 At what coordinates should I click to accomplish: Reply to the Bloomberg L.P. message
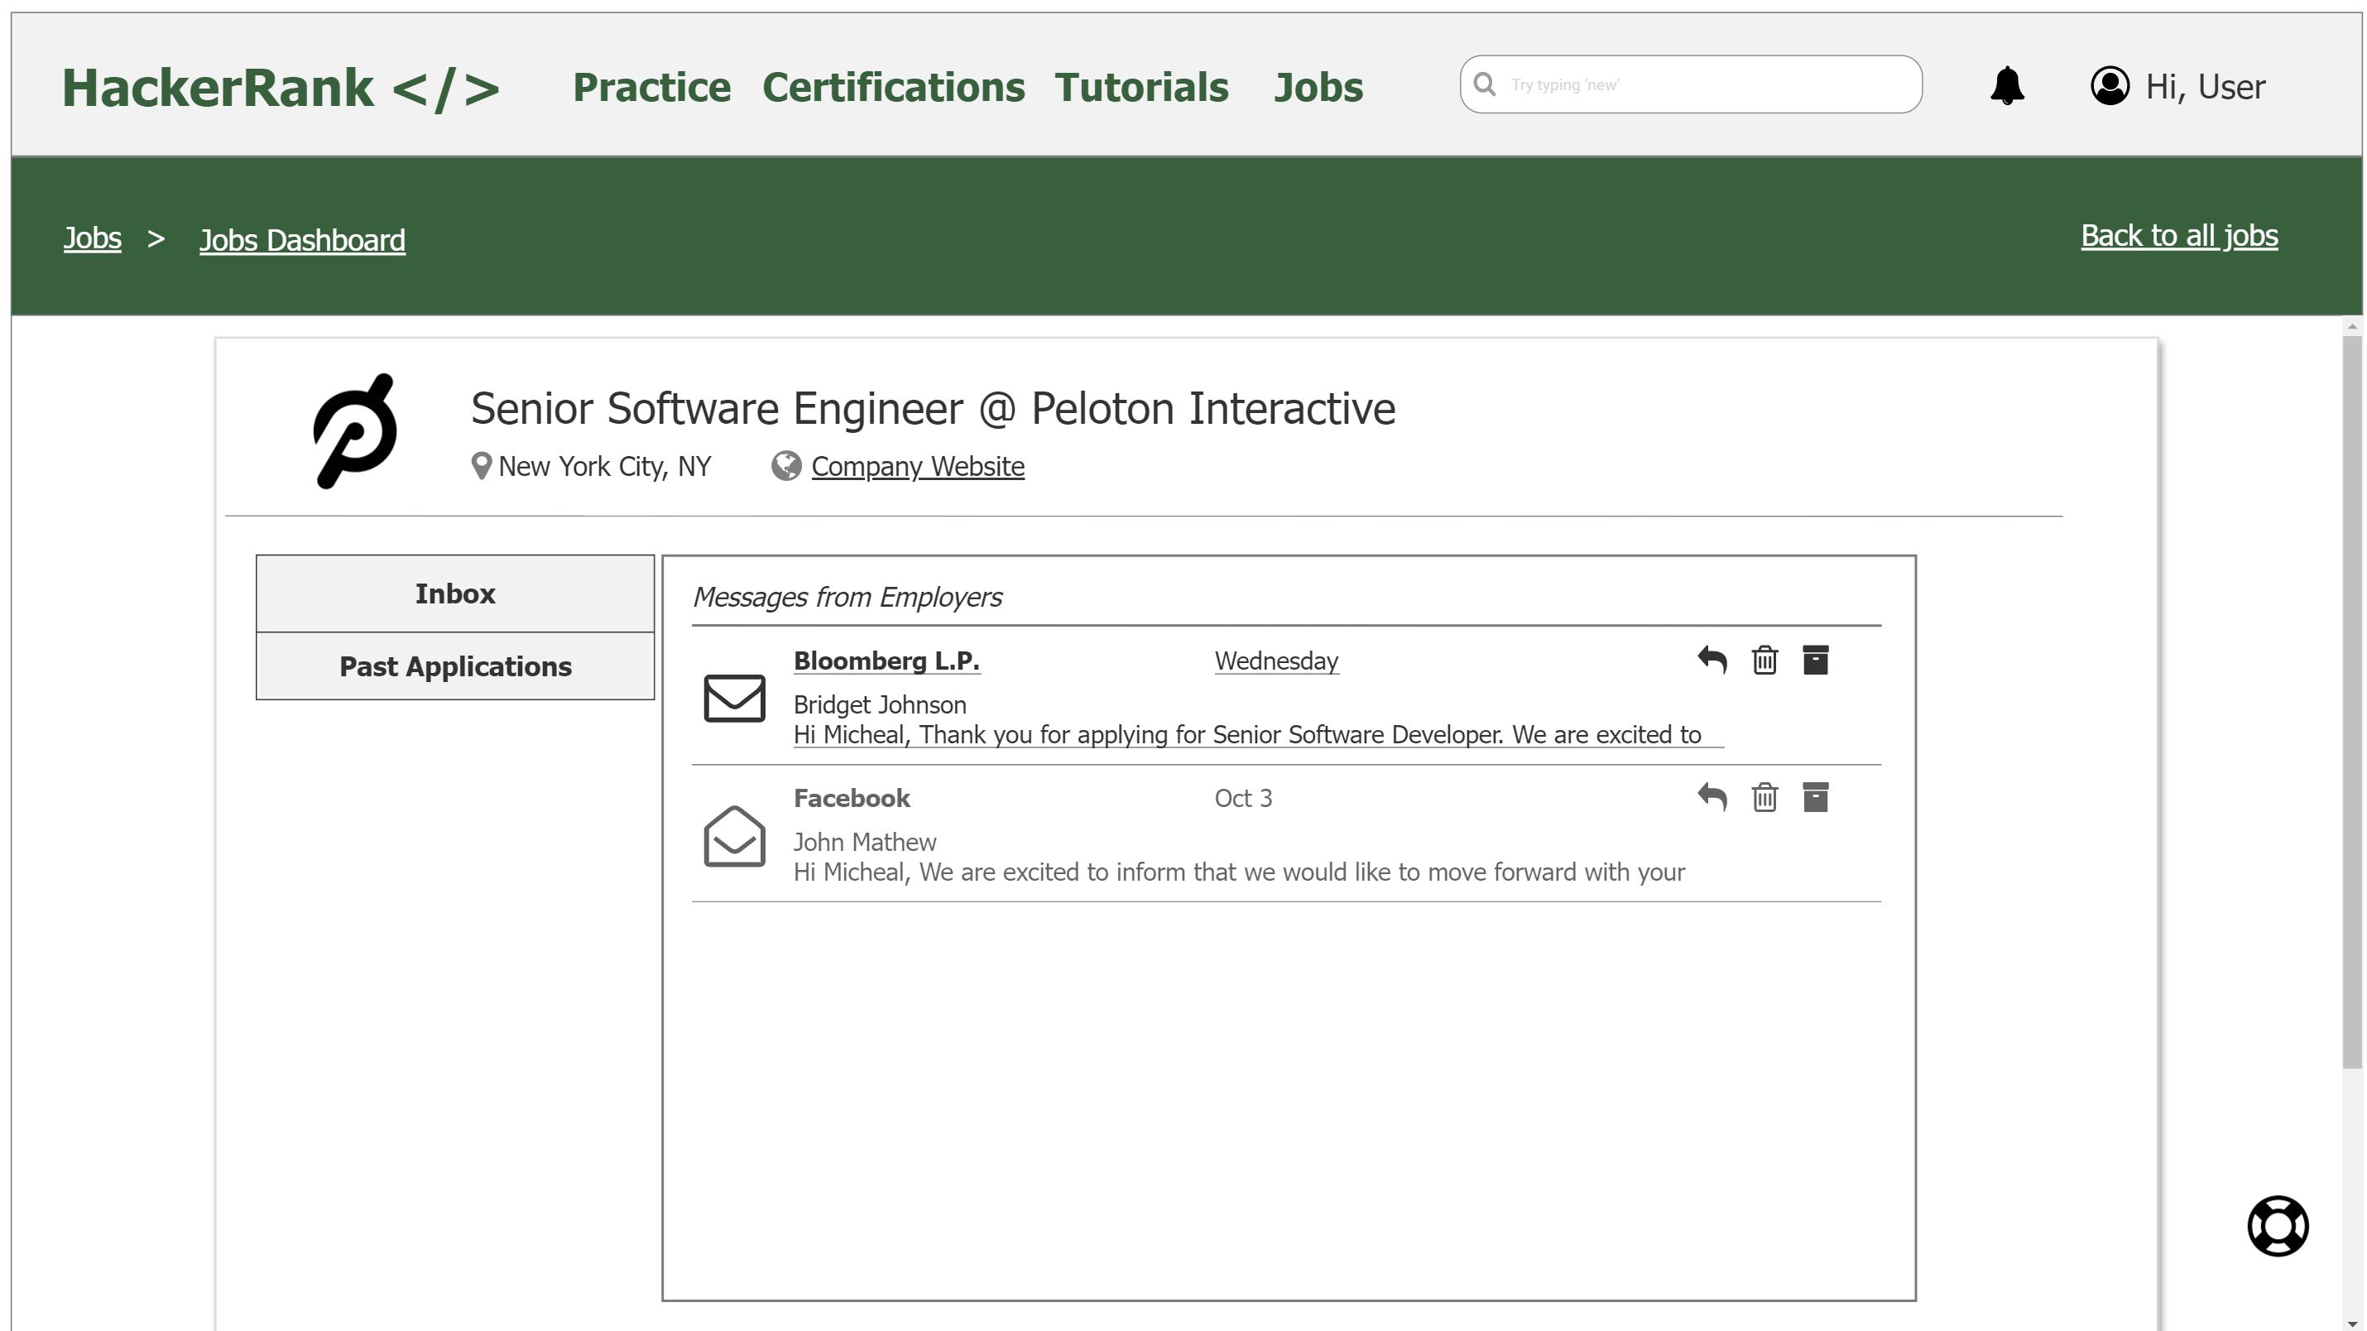1713,659
